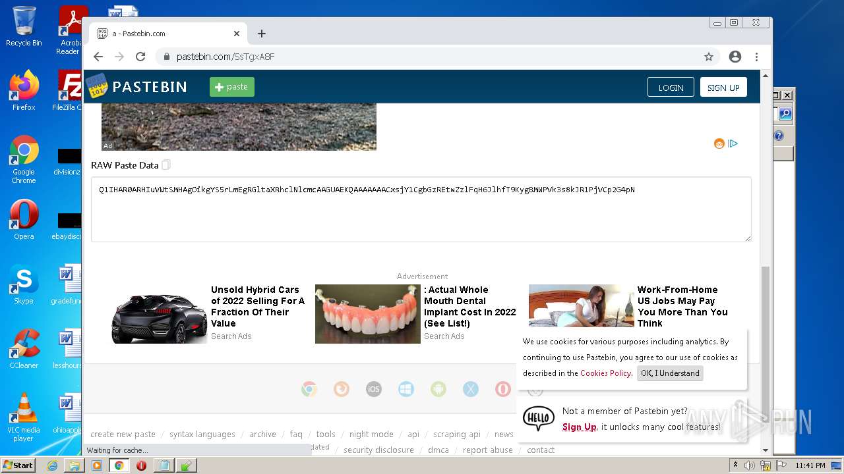Screen dimensions: 844x474
Task: Open the 'scraping api' footer link
Action: (457, 434)
